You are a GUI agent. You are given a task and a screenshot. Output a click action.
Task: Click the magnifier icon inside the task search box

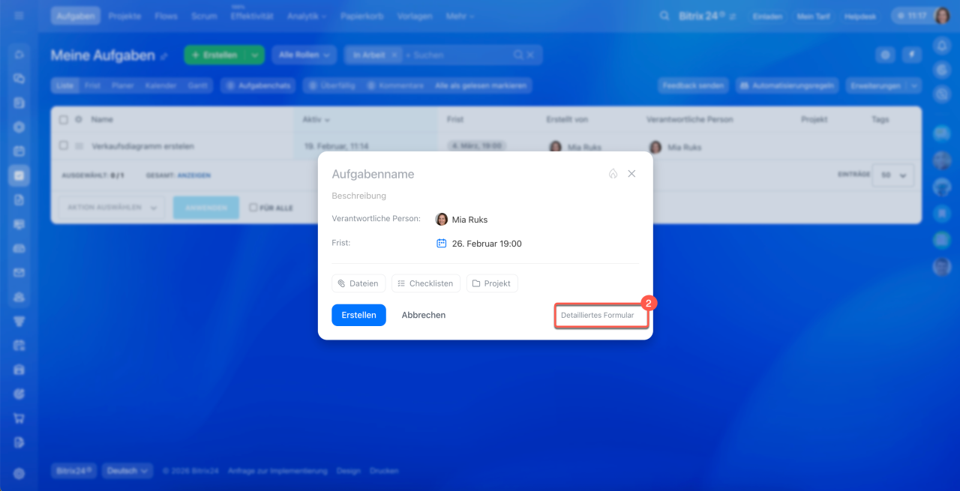tap(517, 55)
